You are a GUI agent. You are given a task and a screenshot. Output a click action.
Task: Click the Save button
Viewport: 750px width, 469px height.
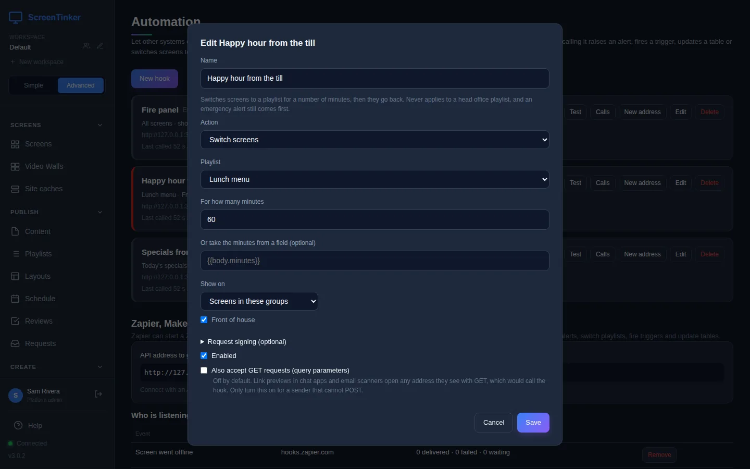point(533,423)
